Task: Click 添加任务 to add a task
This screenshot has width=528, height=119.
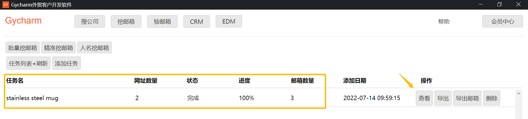Action: [x=66, y=63]
